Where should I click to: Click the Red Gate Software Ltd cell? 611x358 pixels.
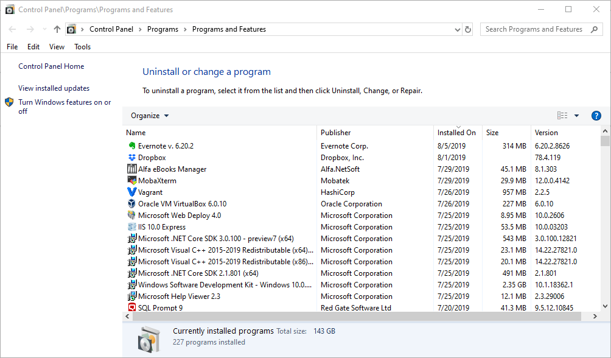(x=356, y=307)
